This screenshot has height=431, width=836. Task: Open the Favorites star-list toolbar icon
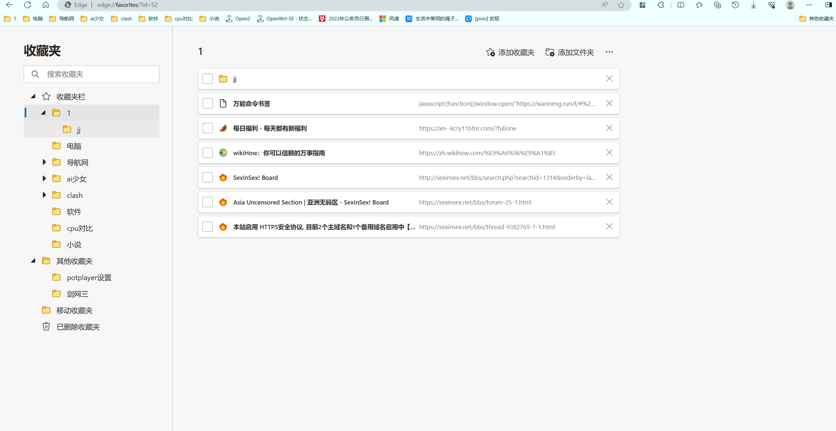tap(699, 5)
